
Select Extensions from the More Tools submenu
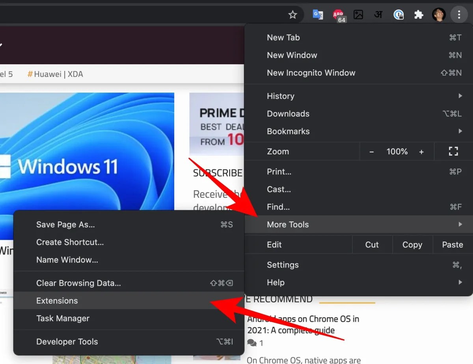pos(57,301)
